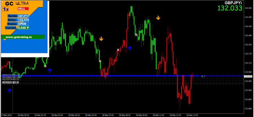Click the pink X marker beside 132.115 level
The width and height of the screenshot is (254, 117).
(100, 61)
